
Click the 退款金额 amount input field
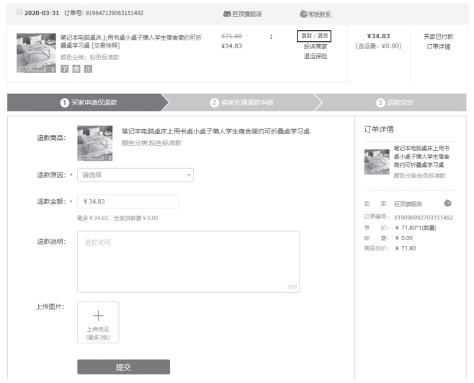coord(128,201)
